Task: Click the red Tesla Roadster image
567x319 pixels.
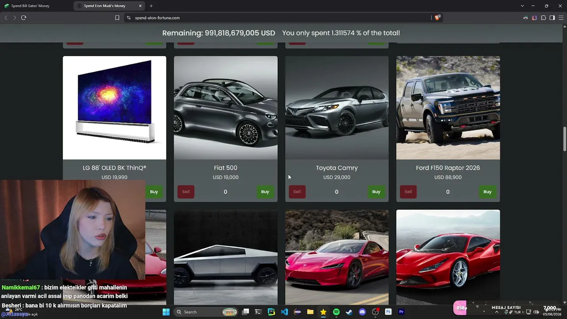Action: 337,257
